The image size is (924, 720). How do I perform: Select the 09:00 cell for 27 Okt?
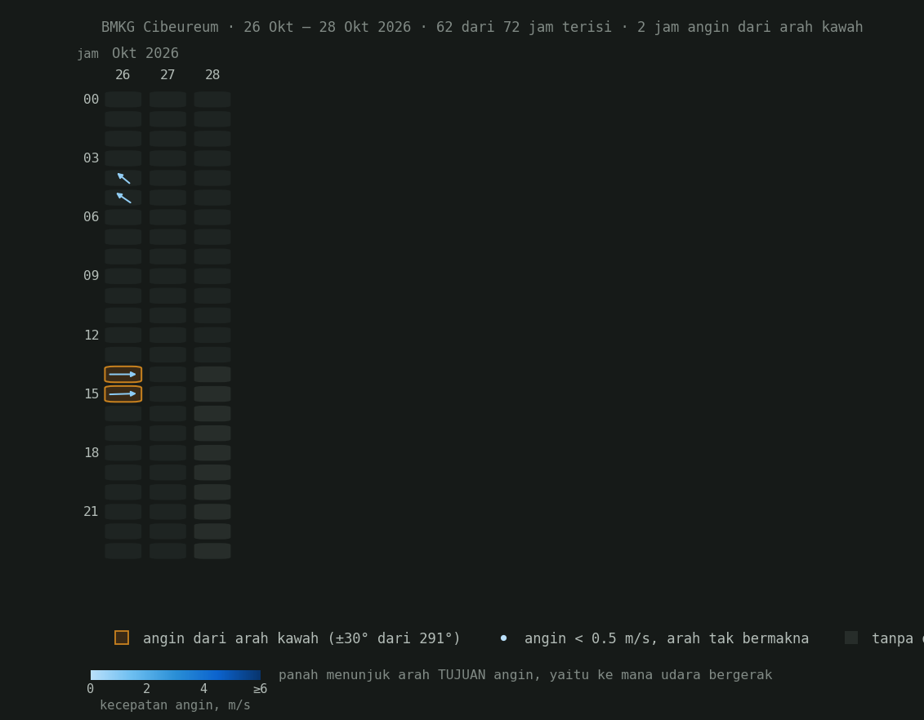[x=167, y=276]
